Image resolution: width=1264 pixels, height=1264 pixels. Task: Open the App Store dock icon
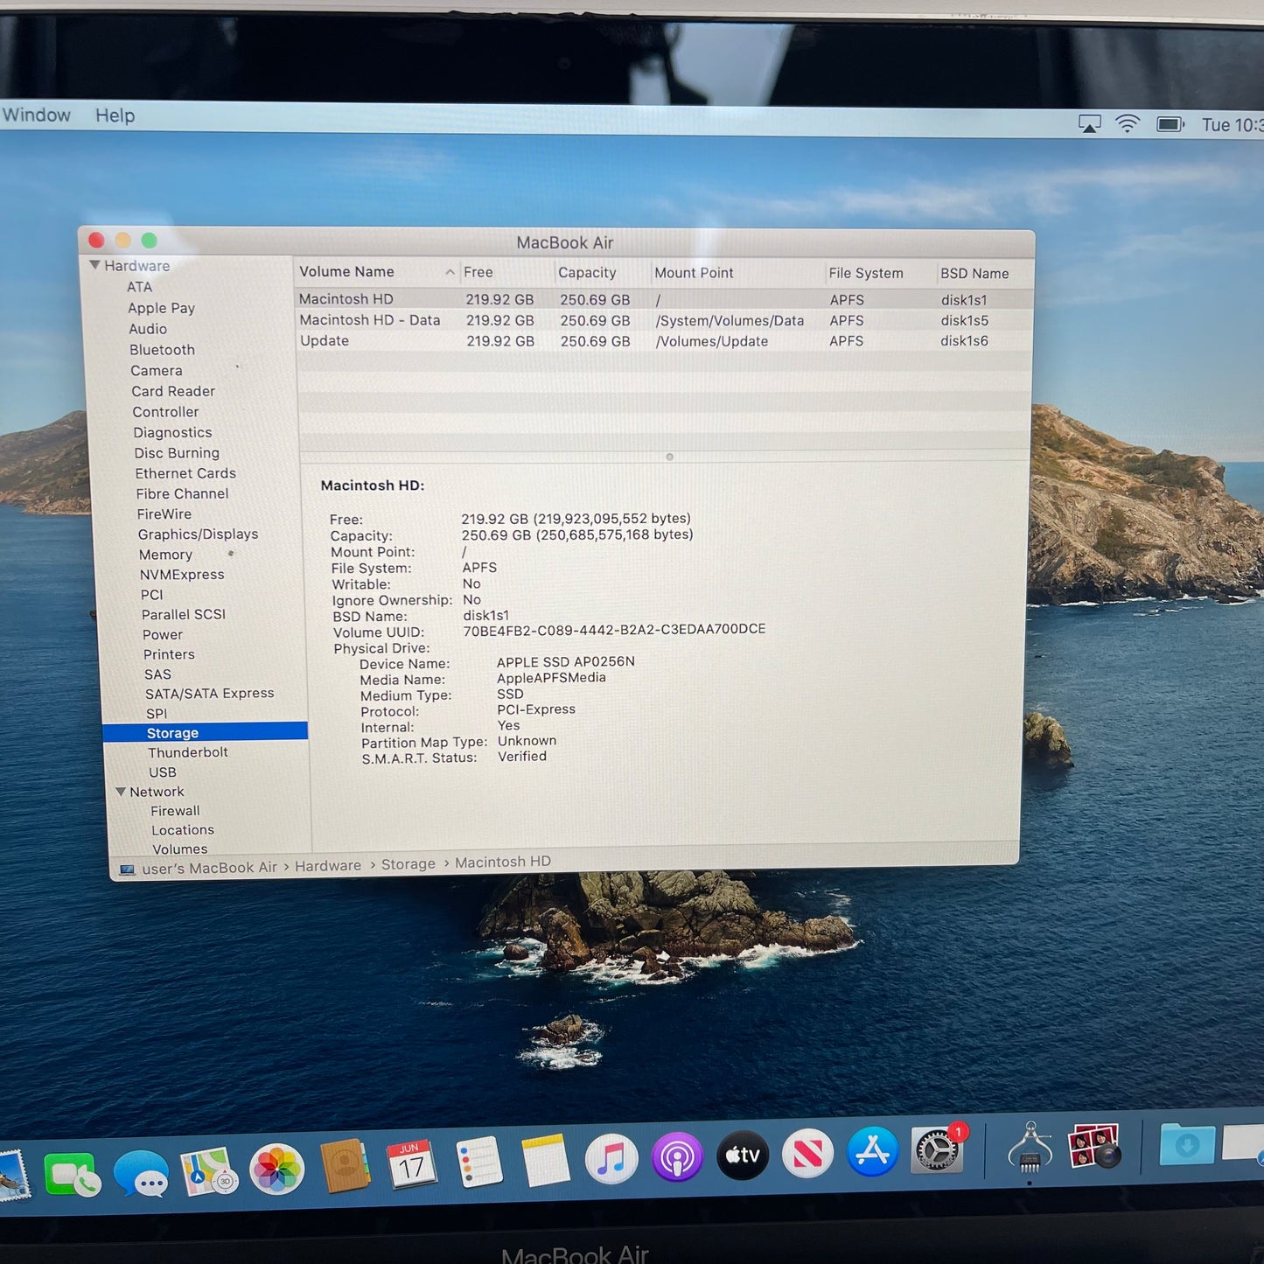tap(872, 1151)
